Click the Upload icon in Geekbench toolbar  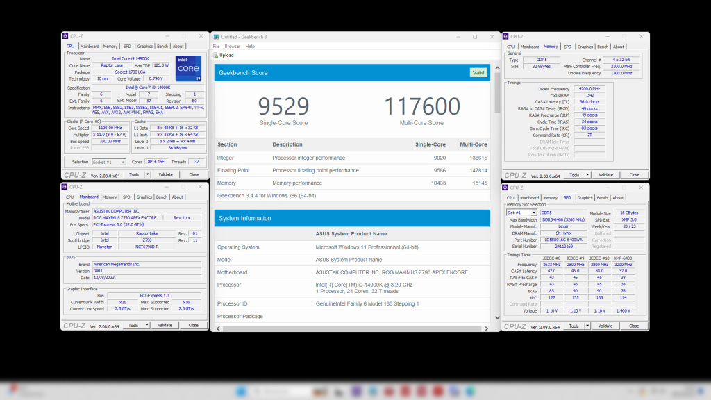point(216,56)
